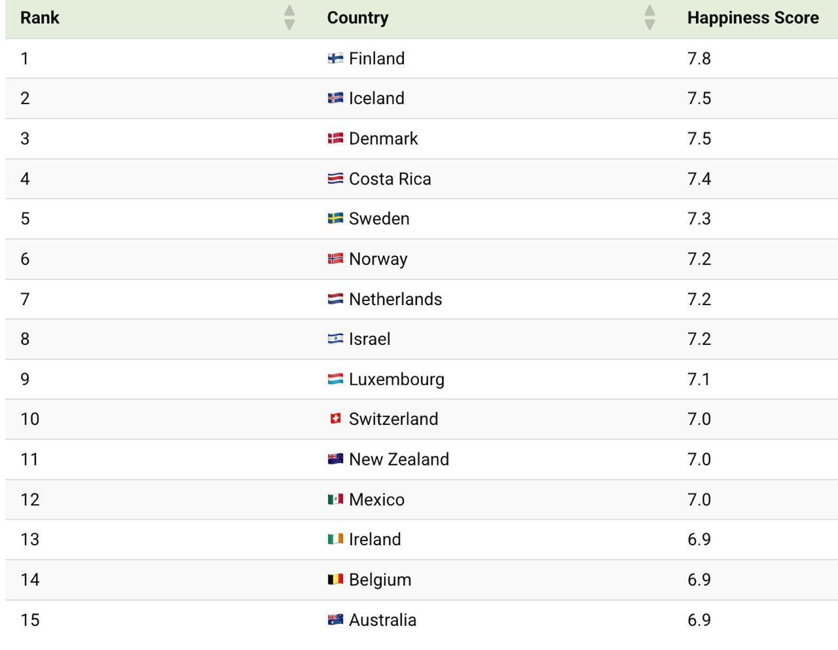The width and height of the screenshot is (838, 650).
Task: Click the Ireland flag icon
Action: tap(335, 539)
